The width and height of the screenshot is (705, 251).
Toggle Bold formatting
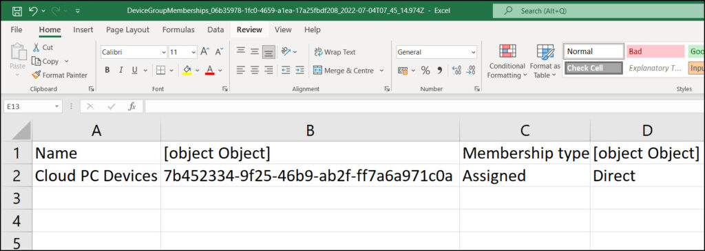coord(107,71)
